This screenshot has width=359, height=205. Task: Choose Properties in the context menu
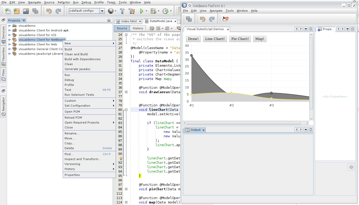[x=72, y=175]
